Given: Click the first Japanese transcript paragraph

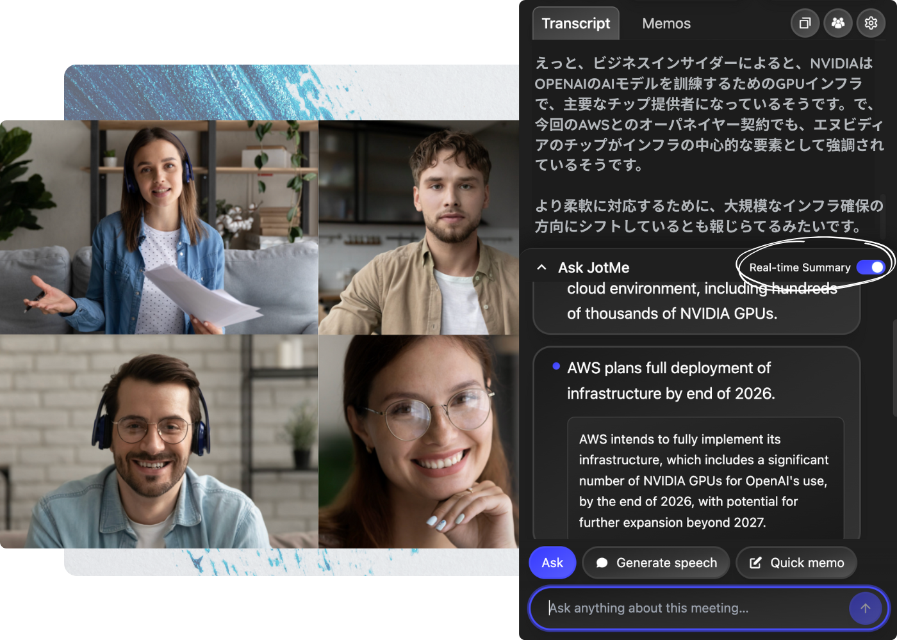Looking at the screenshot, I should tap(709, 114).
